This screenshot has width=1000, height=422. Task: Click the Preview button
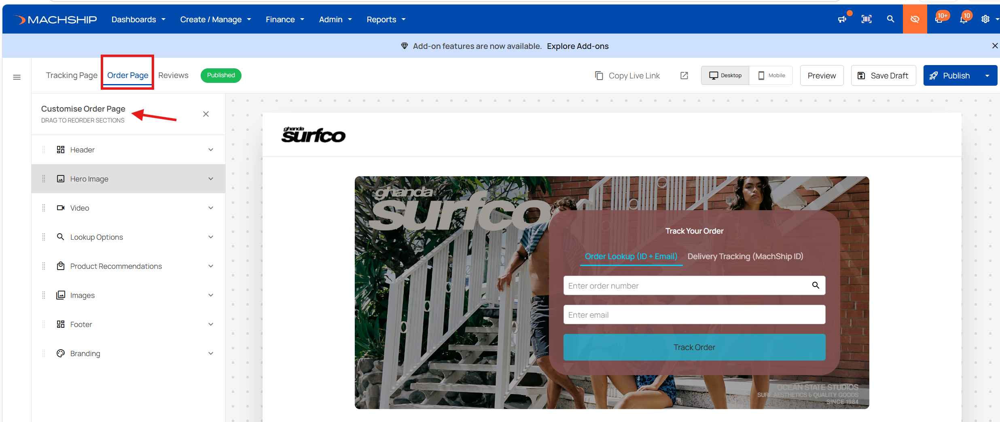(822, 76)
